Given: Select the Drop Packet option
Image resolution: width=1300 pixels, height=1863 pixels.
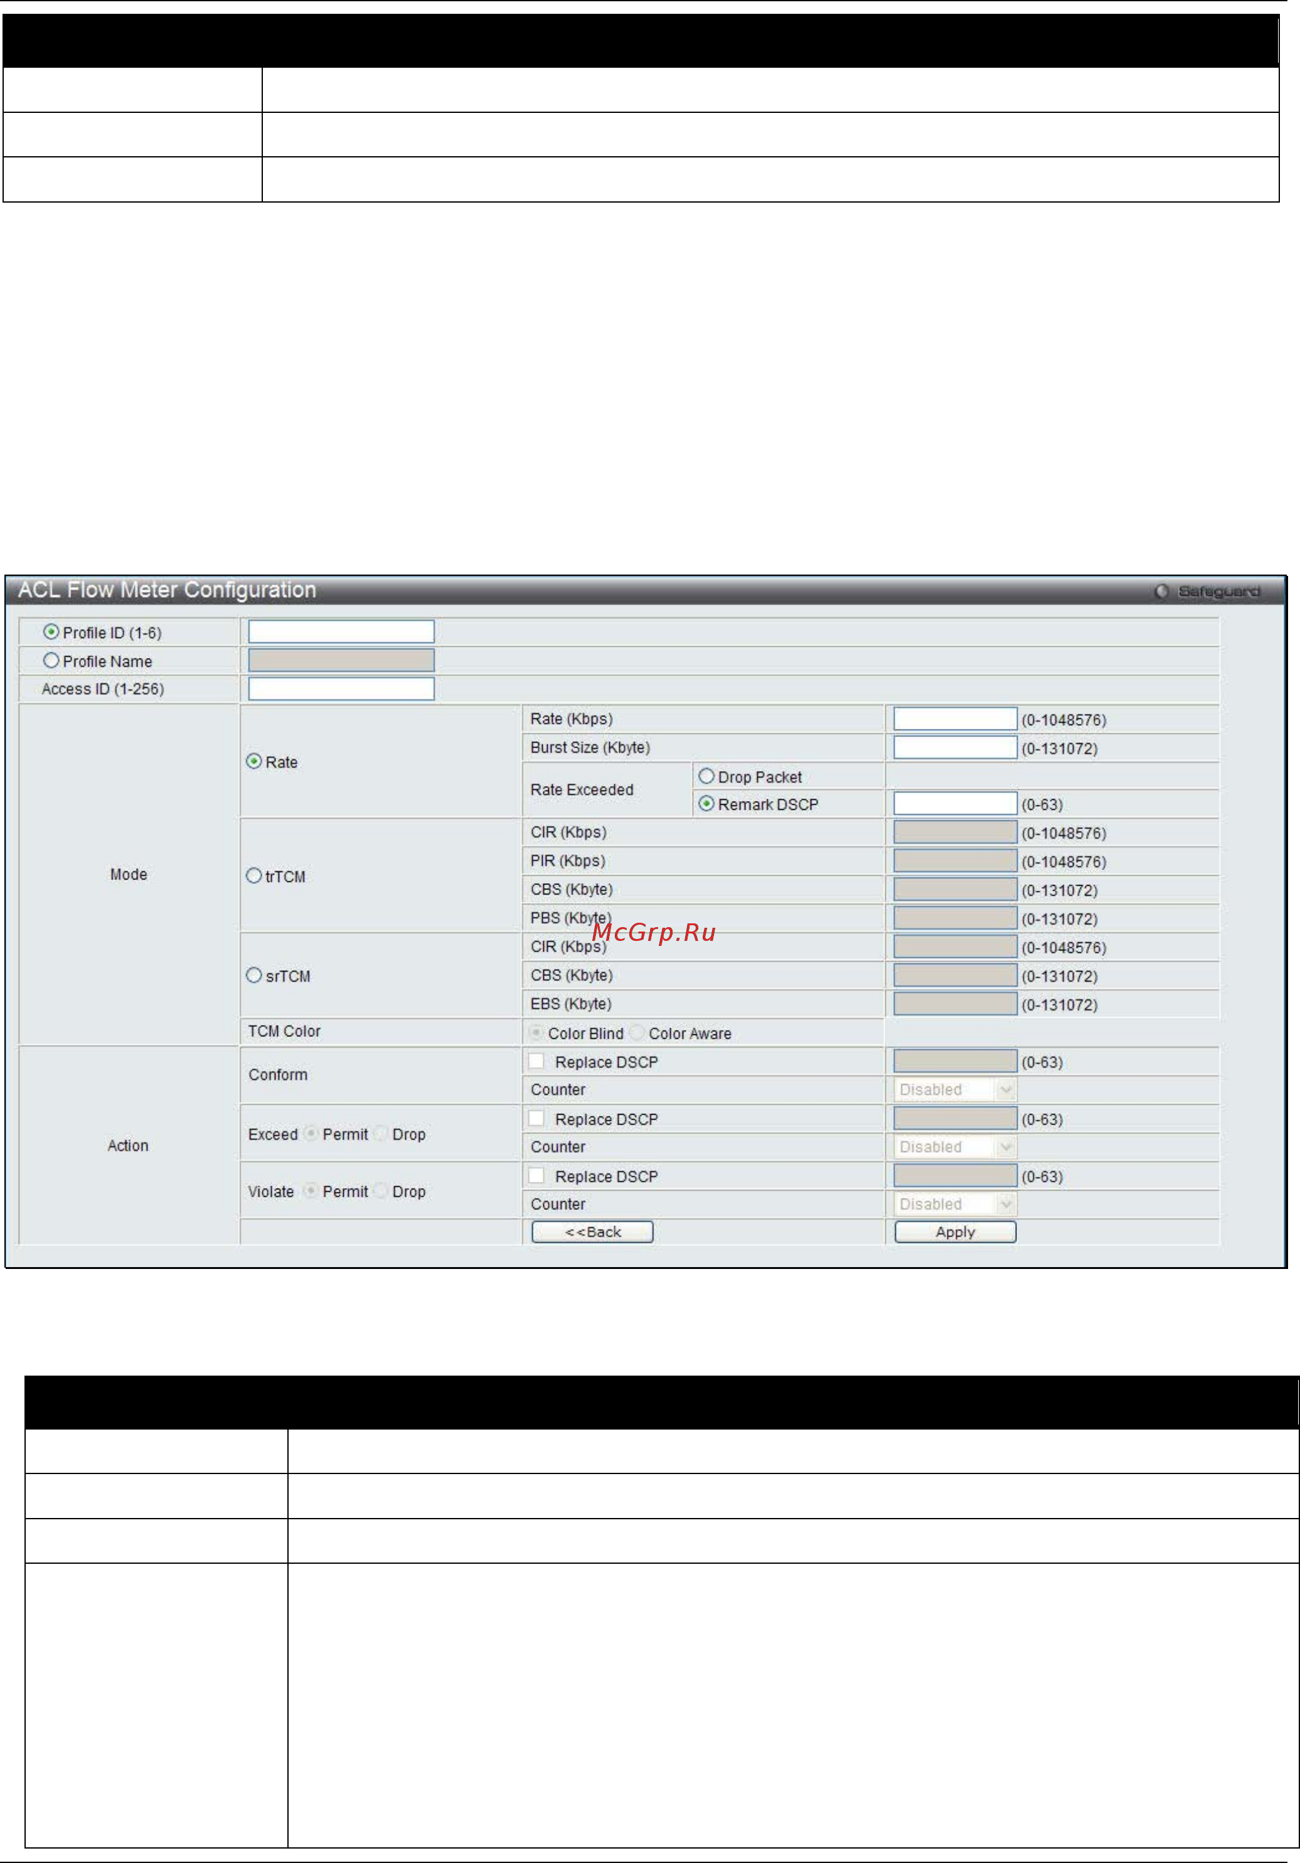Looking at the screenshot, I should [x=707, y=777].
